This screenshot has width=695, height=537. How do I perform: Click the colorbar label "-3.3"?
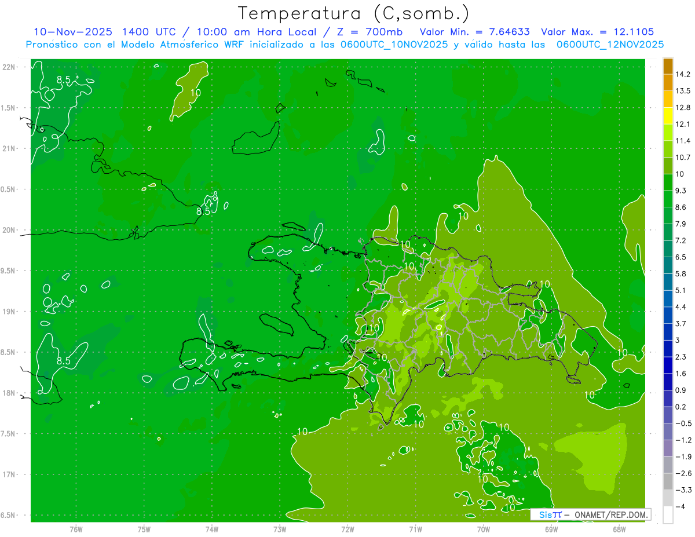(x=683, y=489)
